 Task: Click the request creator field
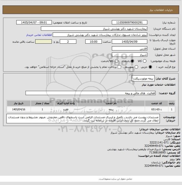click(100, 35)
